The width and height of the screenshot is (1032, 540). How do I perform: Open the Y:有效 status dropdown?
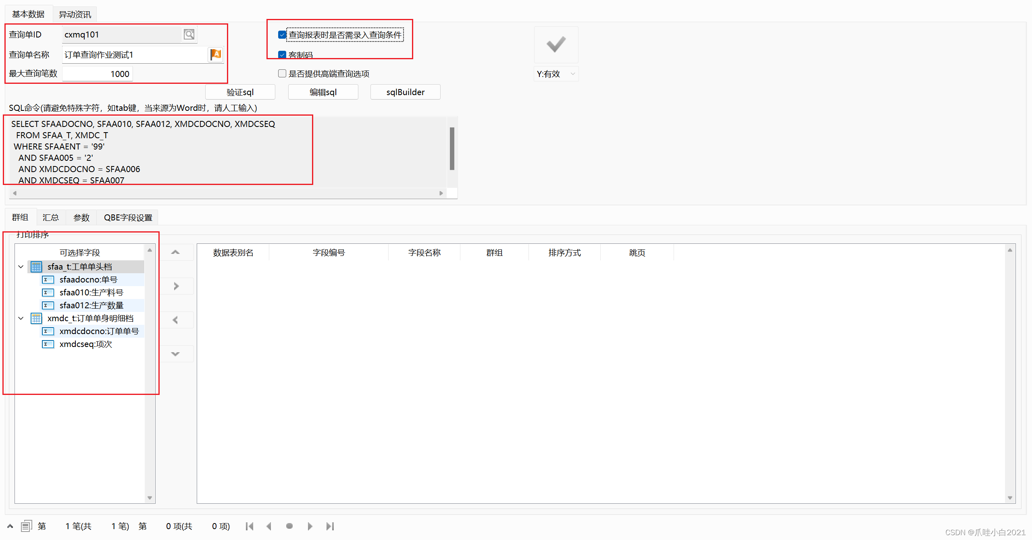click(556, 74)
